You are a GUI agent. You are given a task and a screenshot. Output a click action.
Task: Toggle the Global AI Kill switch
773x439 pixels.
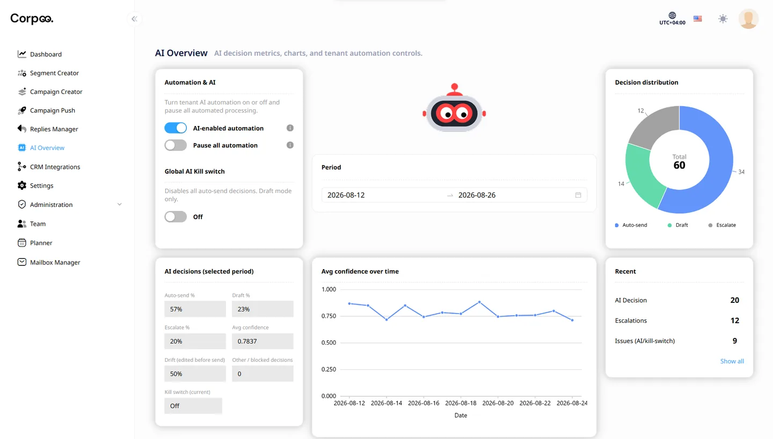pos(176,217)
